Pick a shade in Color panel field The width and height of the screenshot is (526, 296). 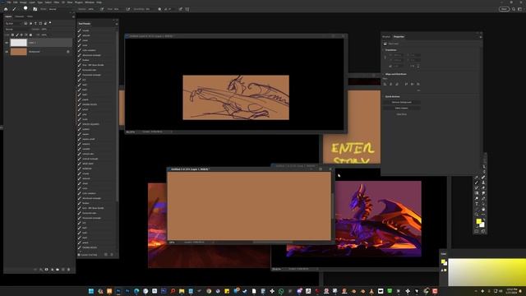tap(487, 272)
